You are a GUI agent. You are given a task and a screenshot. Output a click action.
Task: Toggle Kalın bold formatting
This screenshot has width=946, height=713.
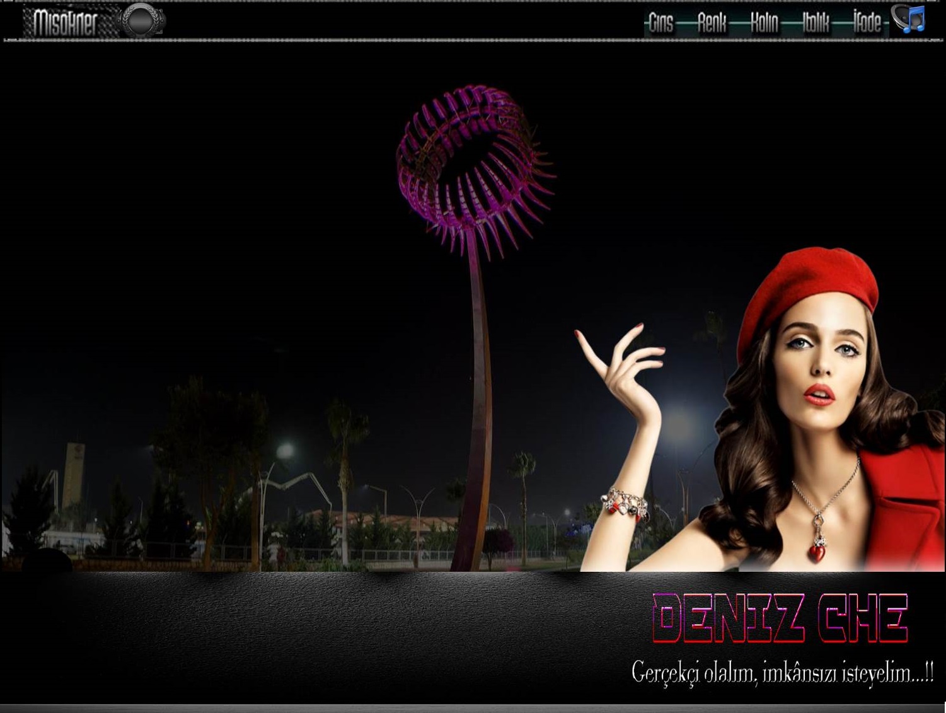tap(764, 23)
